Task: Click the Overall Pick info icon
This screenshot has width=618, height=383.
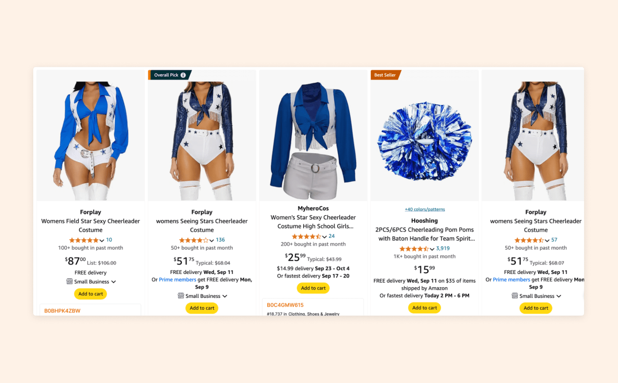Action: point(183,75)
